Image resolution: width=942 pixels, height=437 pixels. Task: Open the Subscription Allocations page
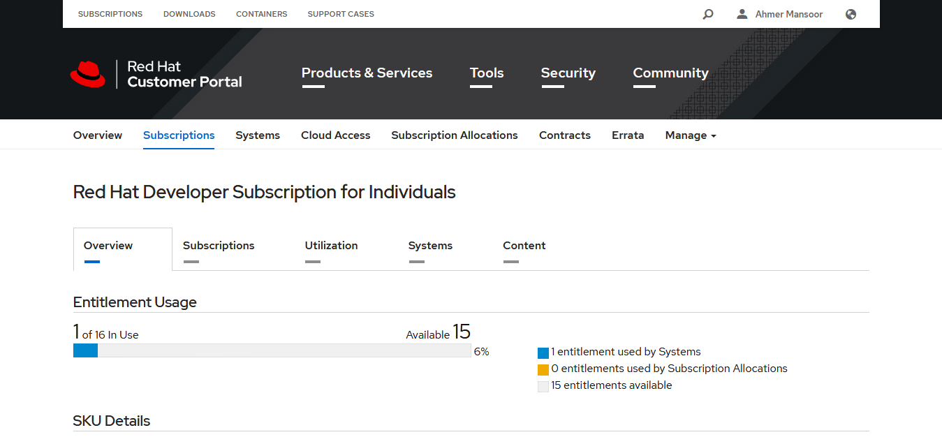coord(455,135)
